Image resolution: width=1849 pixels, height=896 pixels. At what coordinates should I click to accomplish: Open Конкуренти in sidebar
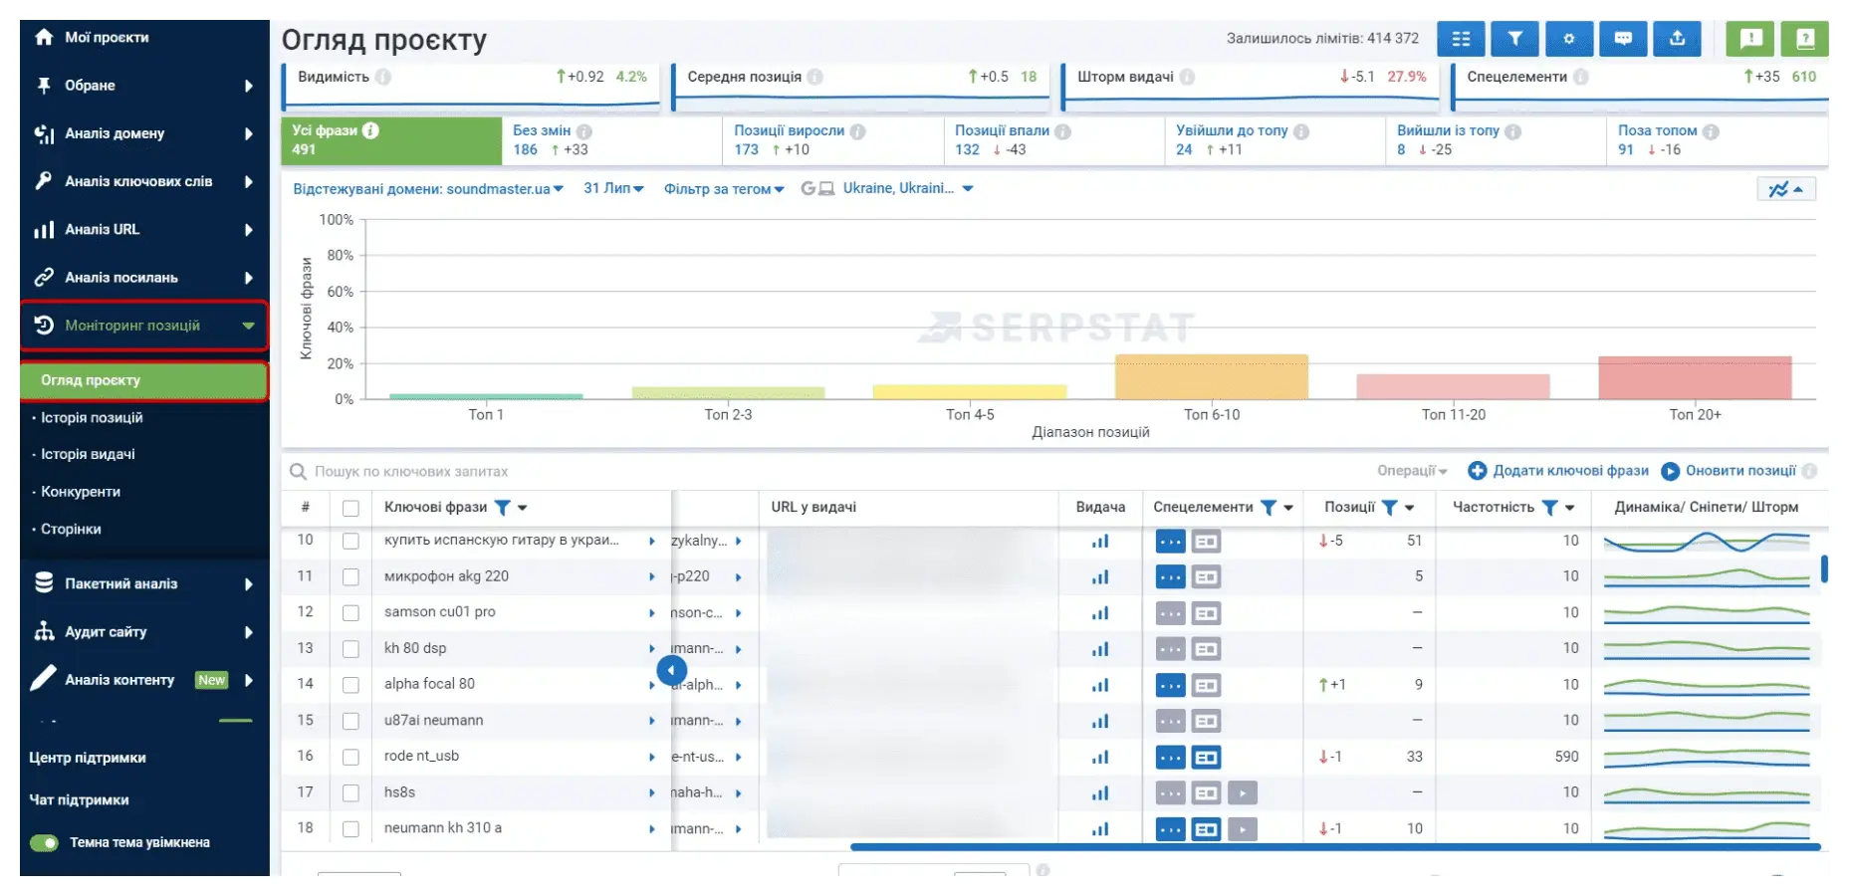(x=80, y=492)
